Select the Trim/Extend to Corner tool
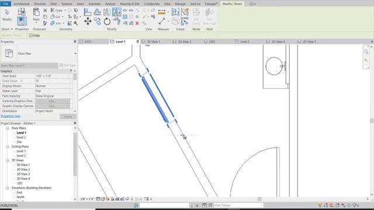The image size is (374, 210). point(116,21)
